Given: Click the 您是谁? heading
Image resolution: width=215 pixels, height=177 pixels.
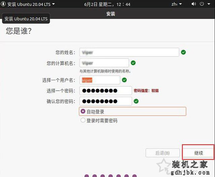Looking at the screenshot, I should (19, 31).
